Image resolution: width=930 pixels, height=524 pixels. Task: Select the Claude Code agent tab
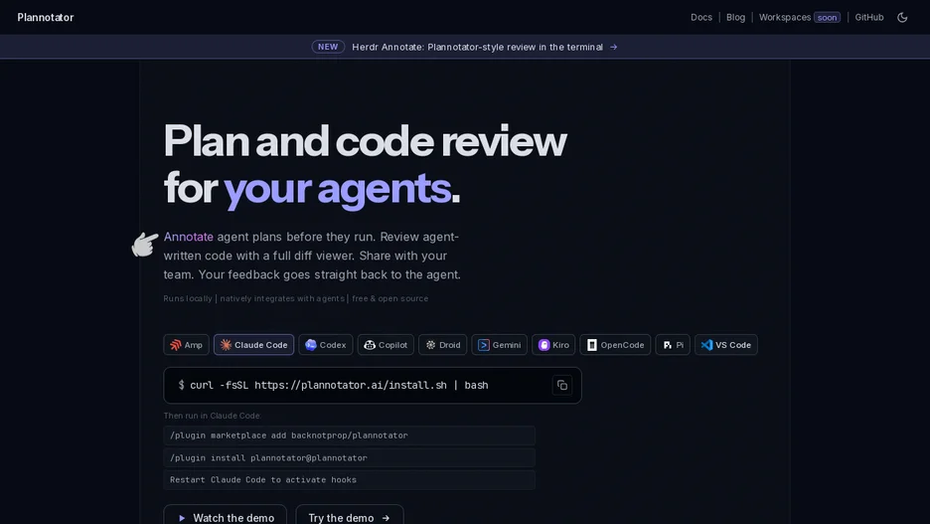pos(253,345)
